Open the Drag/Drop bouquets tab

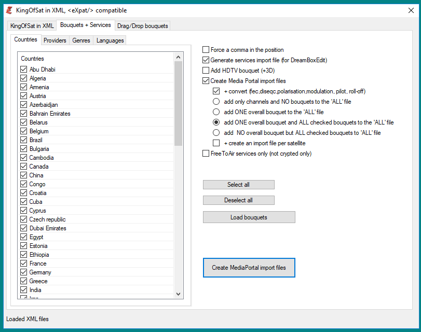click(143, 26)
